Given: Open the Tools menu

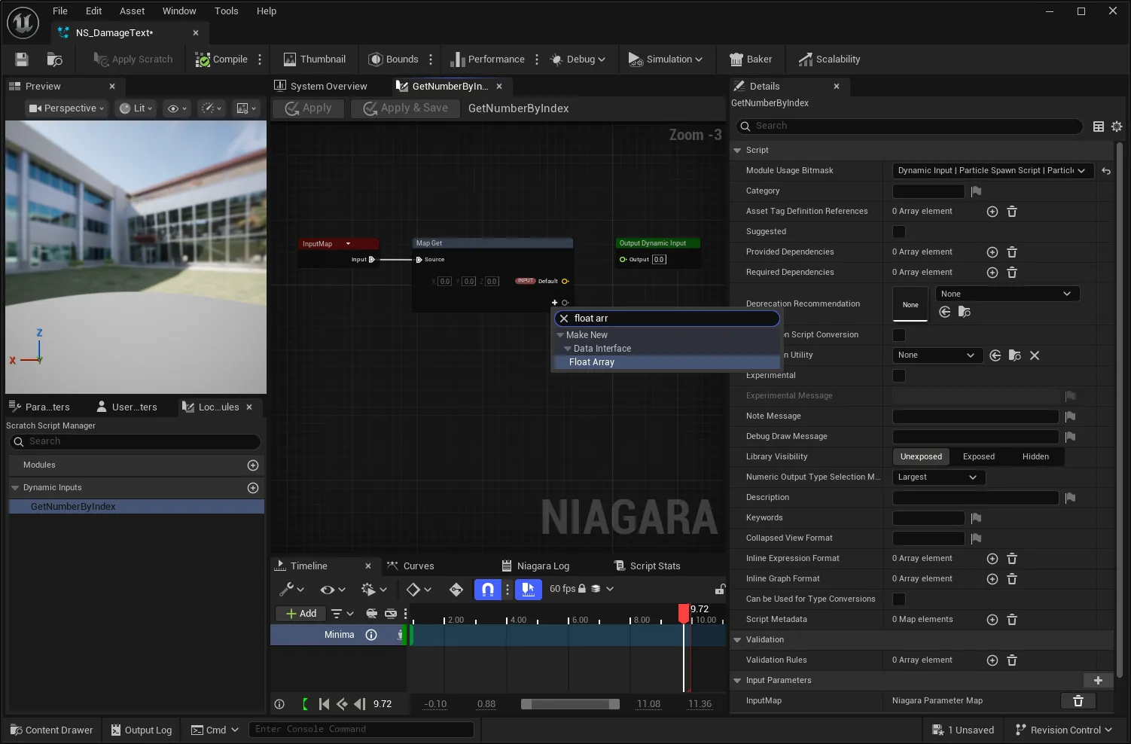Looking at the screenshot, I should point(226,11).
